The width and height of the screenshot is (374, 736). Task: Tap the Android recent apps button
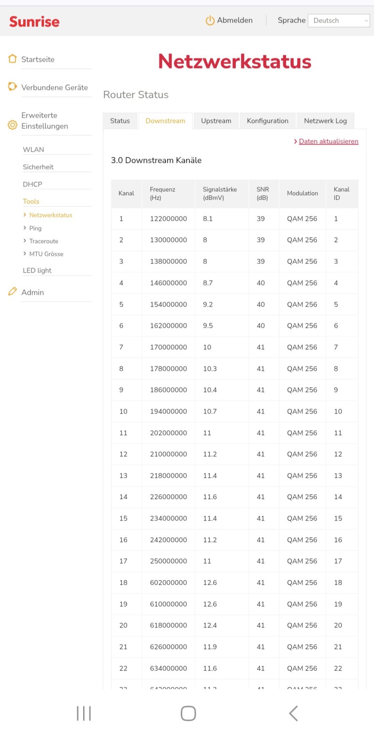pyautogui.click(x=84, y=713)
